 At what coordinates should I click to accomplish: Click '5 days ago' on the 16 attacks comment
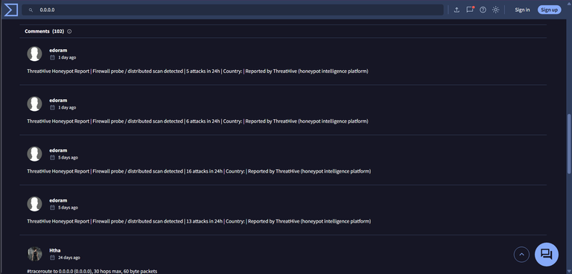pyautogui.click(x=69, y=158)
